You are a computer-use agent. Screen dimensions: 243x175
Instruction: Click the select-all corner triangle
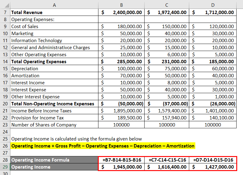point(7,5)
